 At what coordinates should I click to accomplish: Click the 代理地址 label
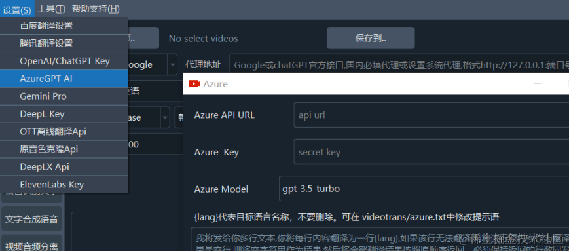tap(203, 65)
